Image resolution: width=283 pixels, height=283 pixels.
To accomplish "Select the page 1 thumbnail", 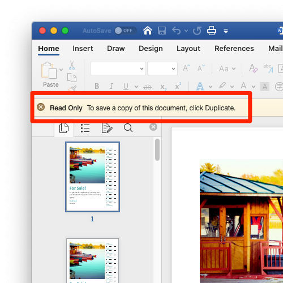I will (92, 177).
